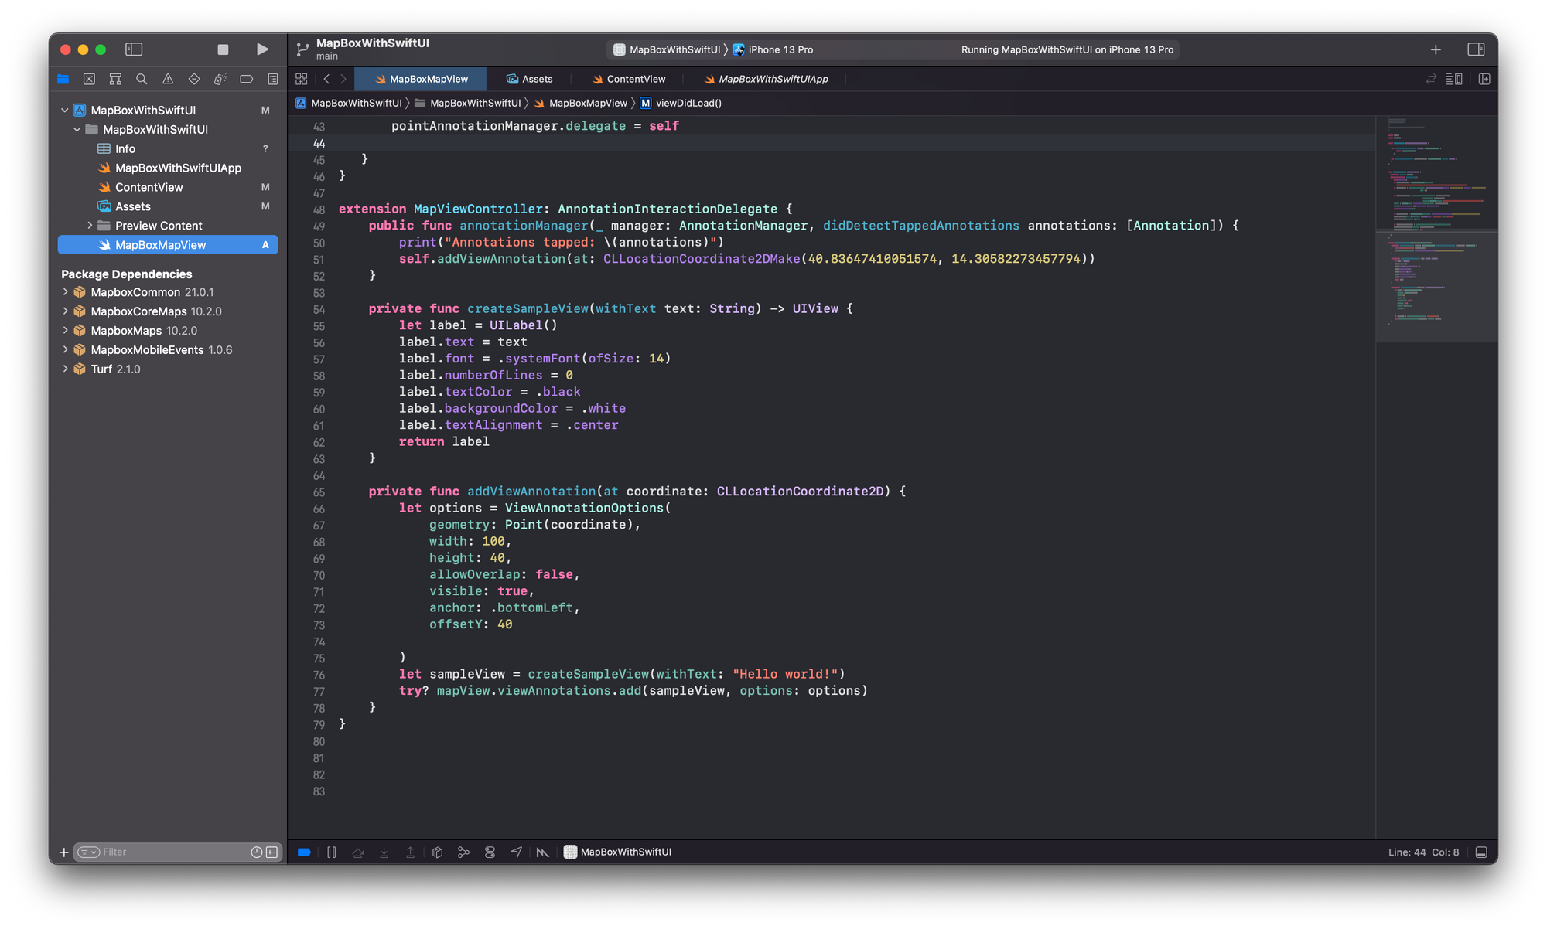
Task: Open ContentView file in navigator
Action: tap(149, 187)
